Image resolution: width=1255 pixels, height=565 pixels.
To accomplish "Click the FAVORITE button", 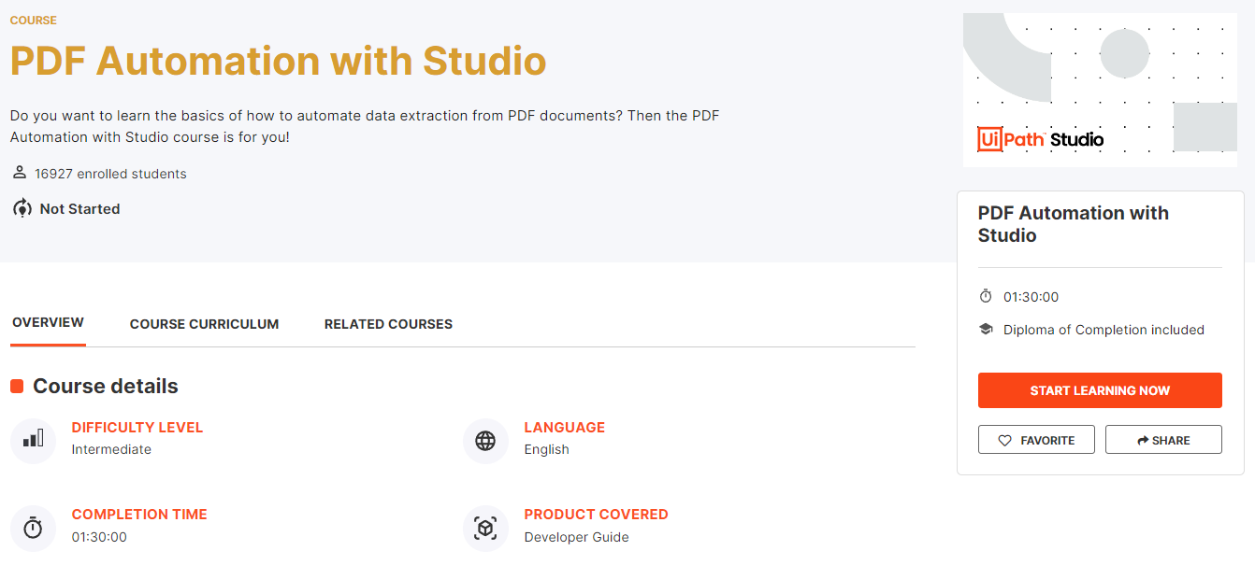I will [1036, 439].
